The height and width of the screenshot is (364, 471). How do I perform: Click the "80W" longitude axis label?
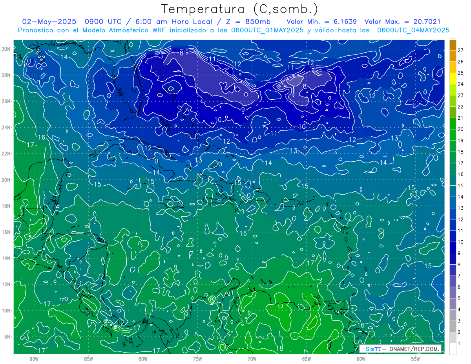(143, 359)
